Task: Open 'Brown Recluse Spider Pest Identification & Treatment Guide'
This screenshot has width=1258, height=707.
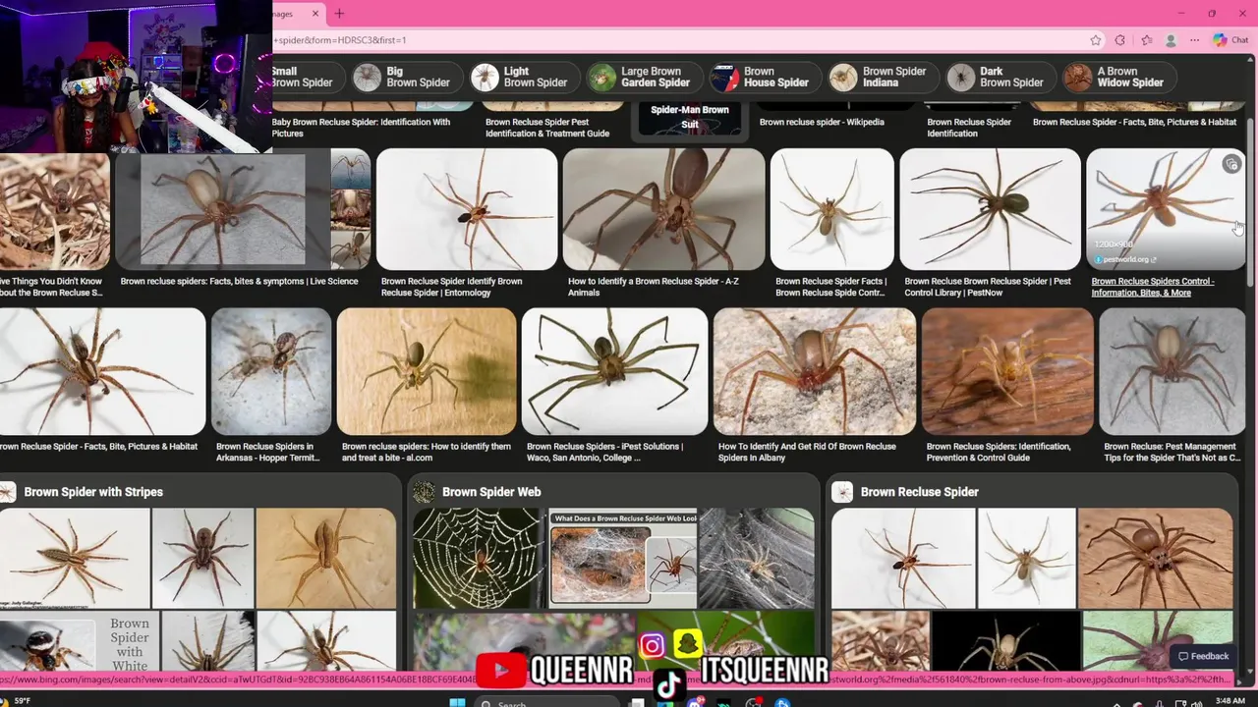Action: click(547, 128)
